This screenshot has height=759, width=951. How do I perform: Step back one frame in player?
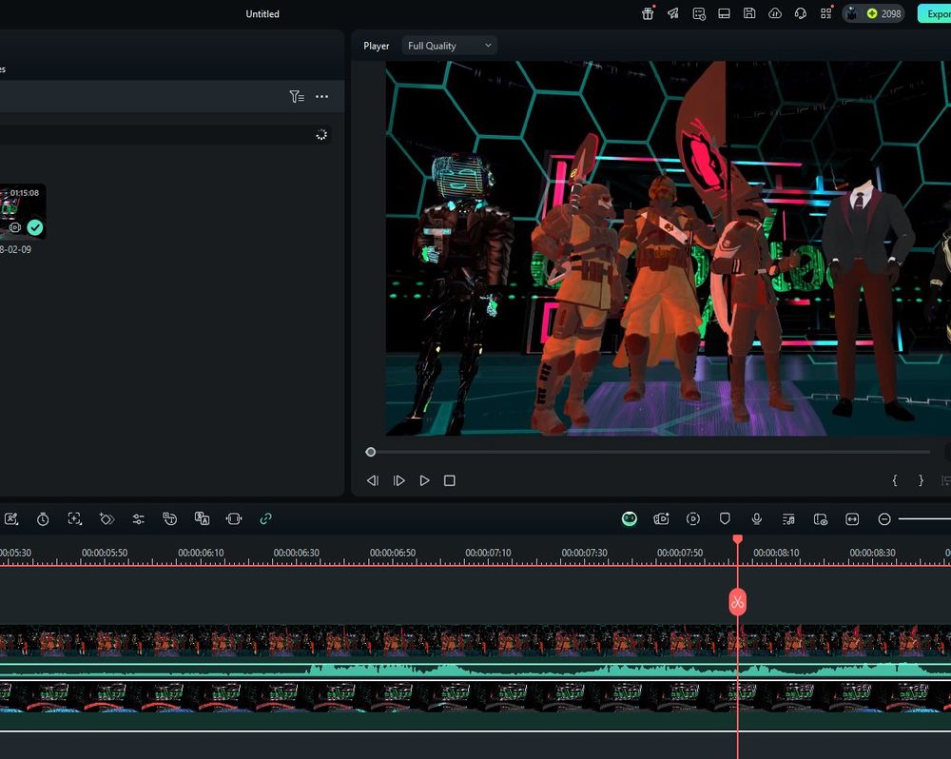[373, 480]
